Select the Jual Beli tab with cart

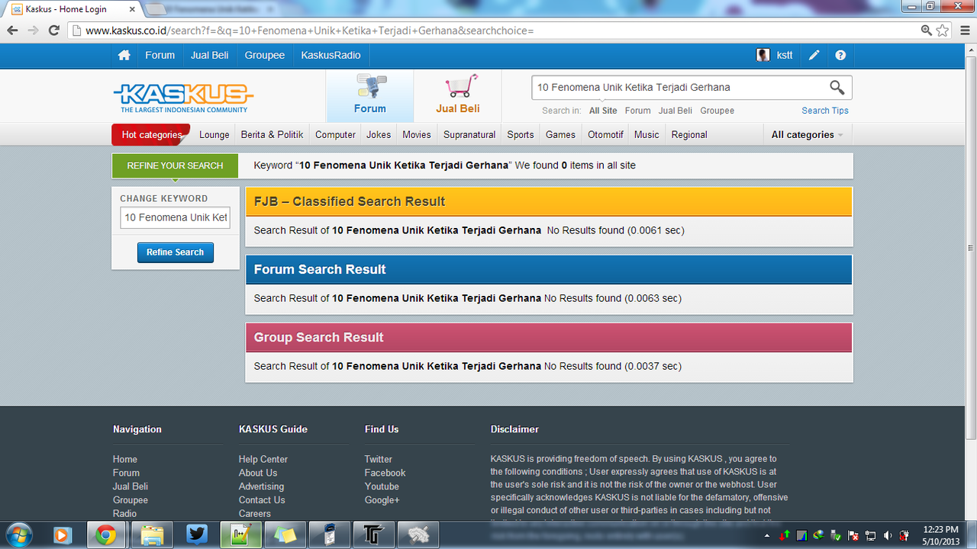click(458, 96)
